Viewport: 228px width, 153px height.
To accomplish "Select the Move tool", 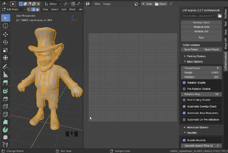I will point(5,34).
